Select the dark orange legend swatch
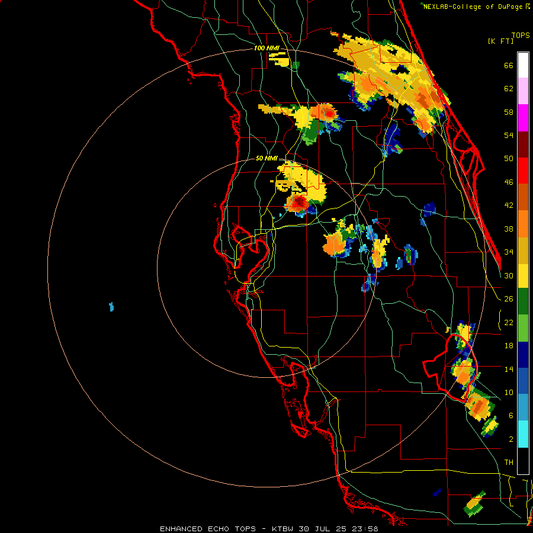The image size is (533, 533). (523, 197)
